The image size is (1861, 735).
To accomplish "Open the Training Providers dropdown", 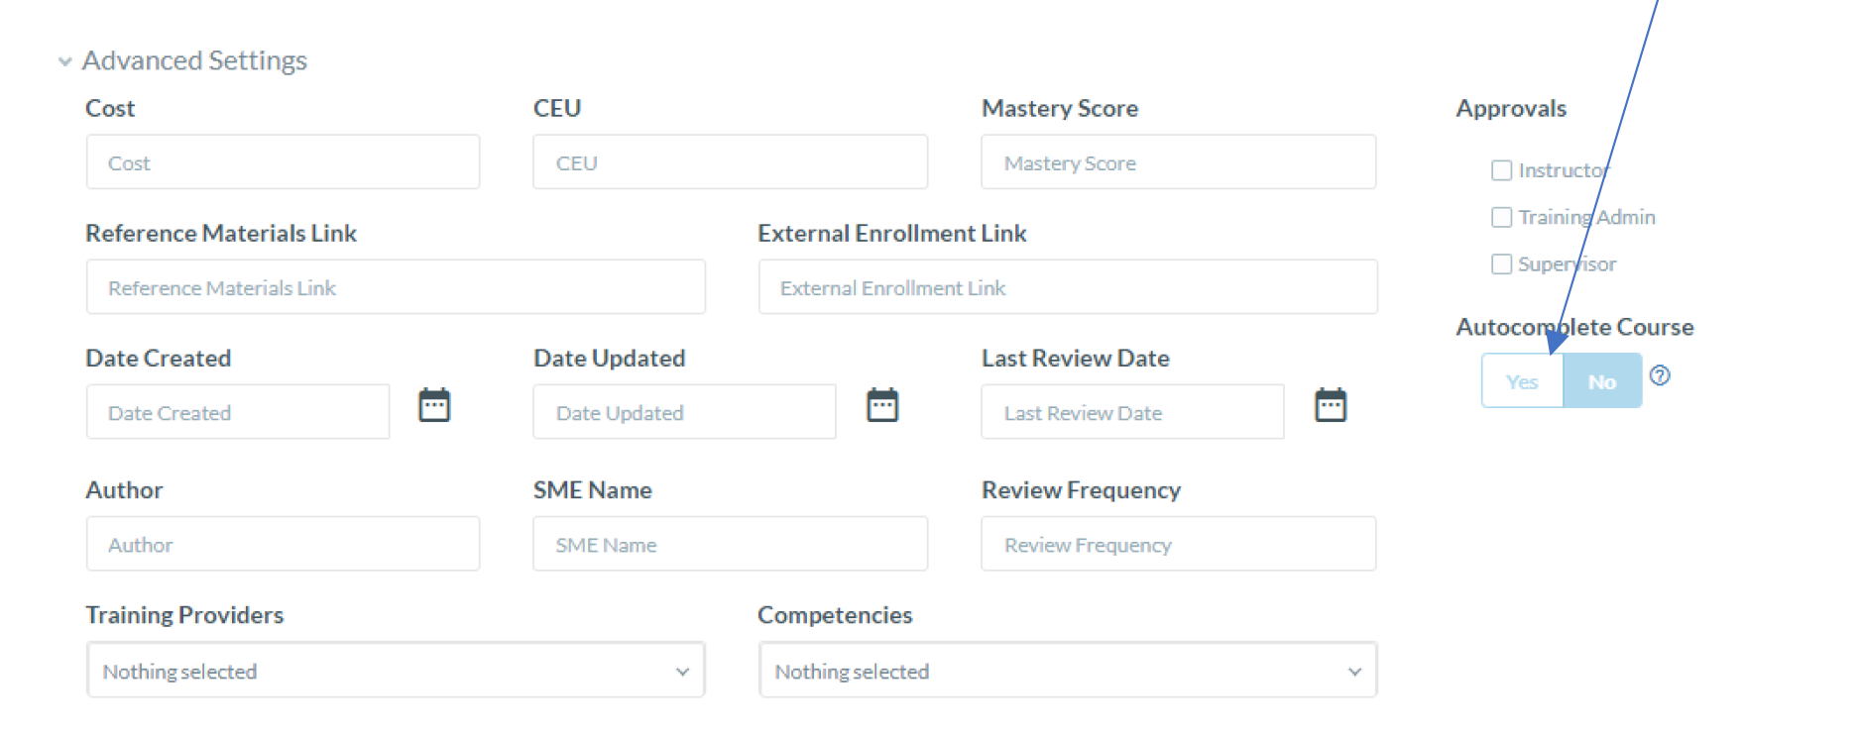I will (396, 671).
